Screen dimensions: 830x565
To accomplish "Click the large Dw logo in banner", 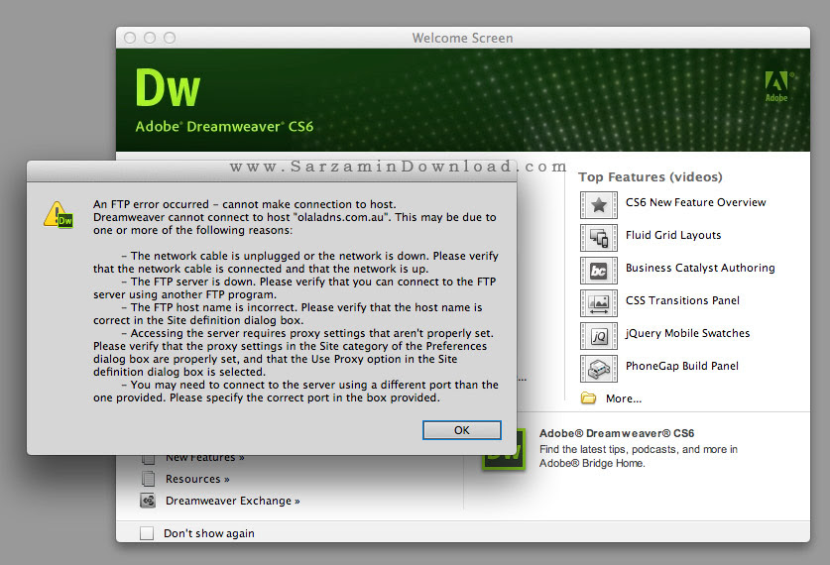I will (168, 88).
